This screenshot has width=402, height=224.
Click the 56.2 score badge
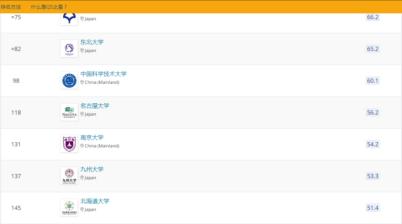(x=372, y=113)
